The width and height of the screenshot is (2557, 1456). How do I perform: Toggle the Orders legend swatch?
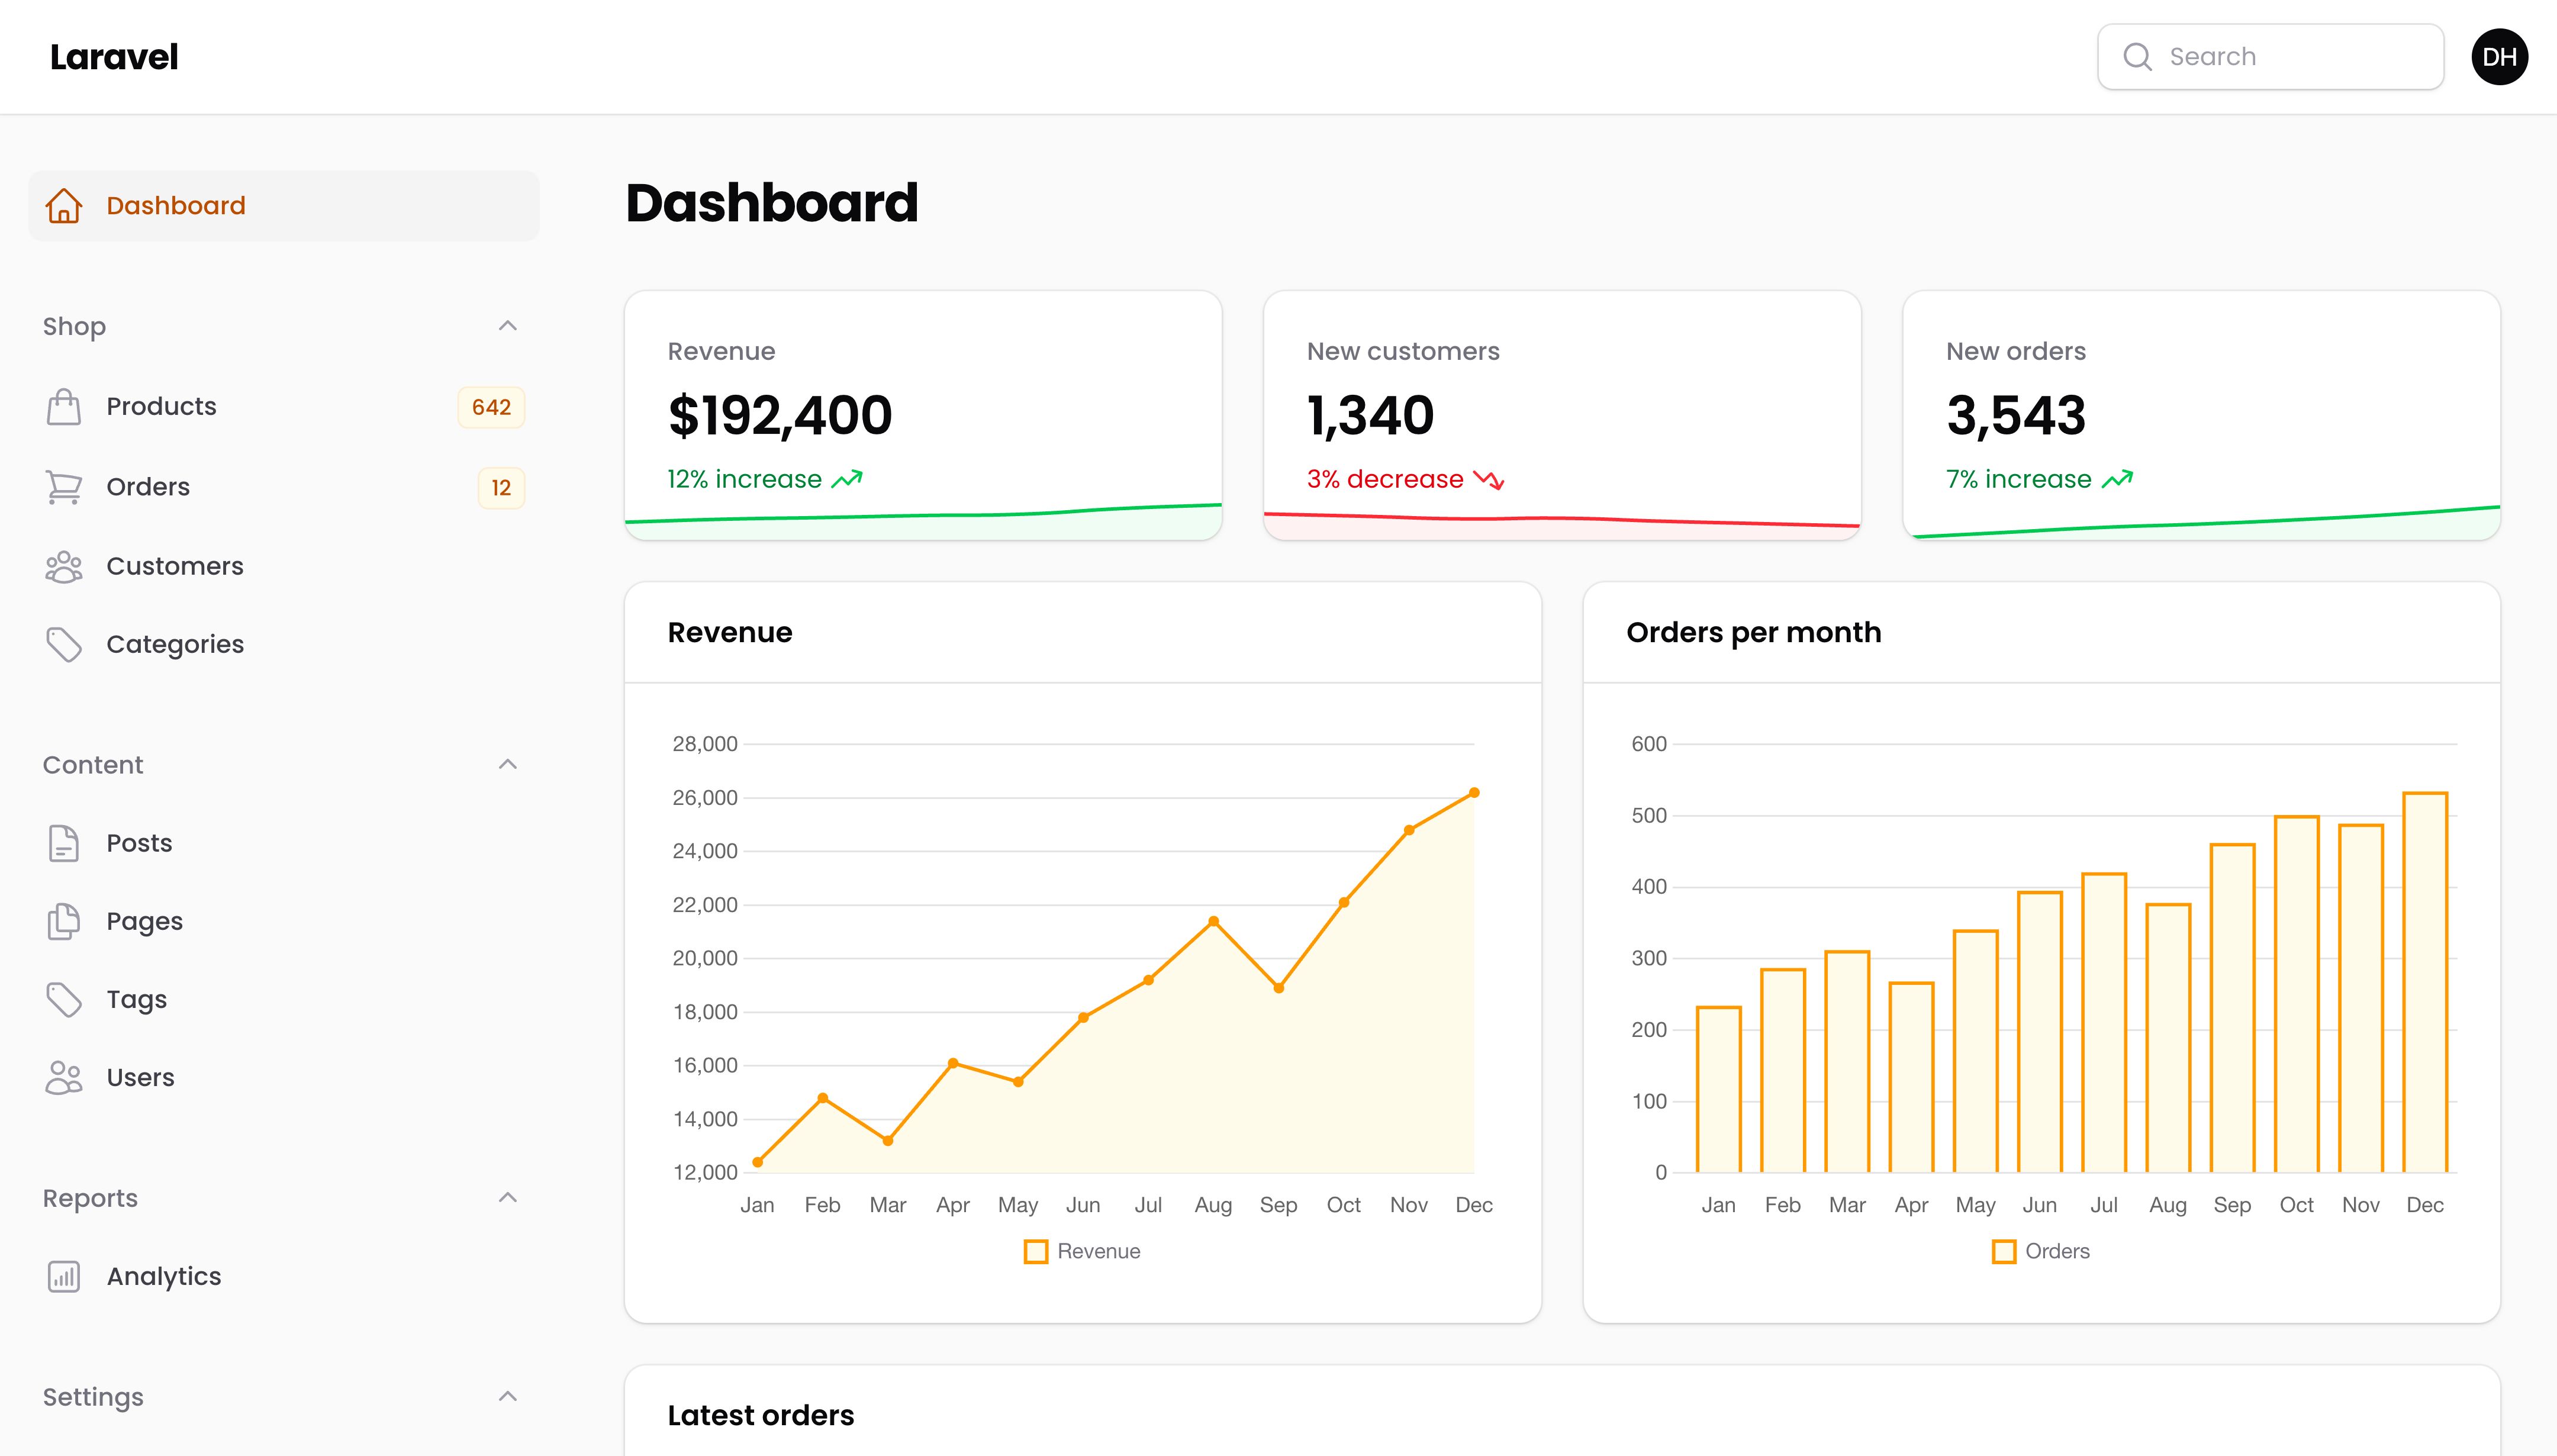point(2004,1252)
